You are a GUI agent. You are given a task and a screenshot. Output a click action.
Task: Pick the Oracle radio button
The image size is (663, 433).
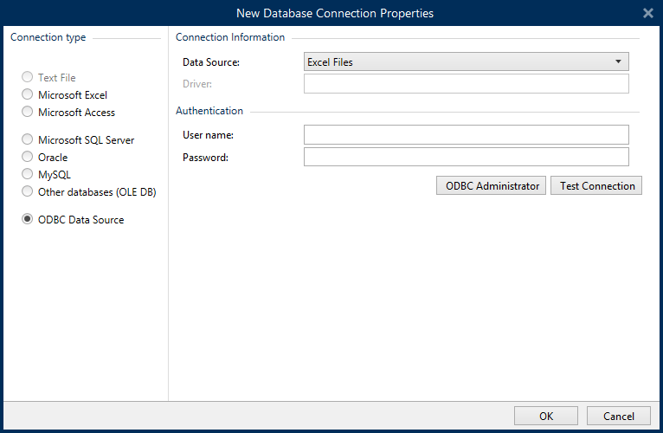[x=29, y=158]
